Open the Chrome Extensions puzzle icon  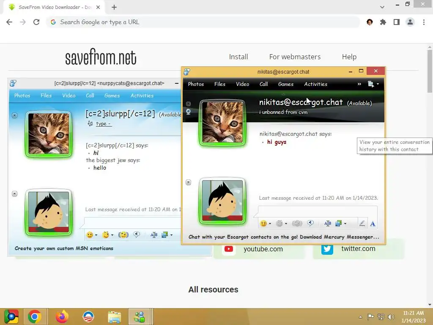click(383, 22)
